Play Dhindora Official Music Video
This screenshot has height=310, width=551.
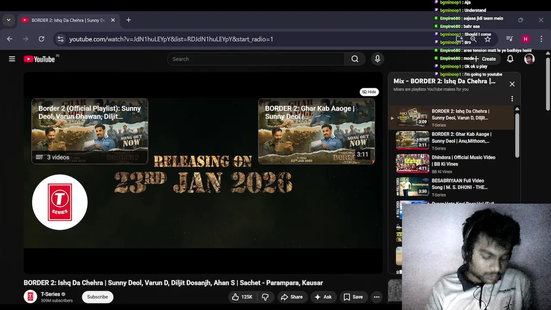[x=451, y=164]
